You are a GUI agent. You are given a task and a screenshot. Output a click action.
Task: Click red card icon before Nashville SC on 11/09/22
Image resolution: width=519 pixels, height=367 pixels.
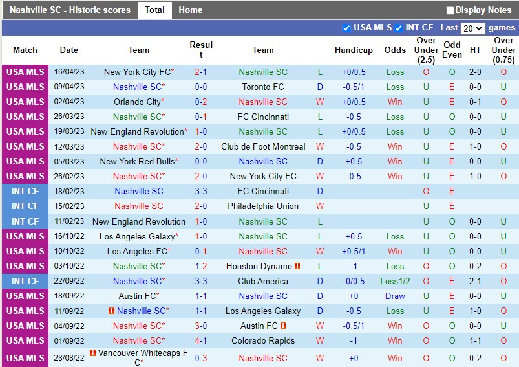coord(111,311)
